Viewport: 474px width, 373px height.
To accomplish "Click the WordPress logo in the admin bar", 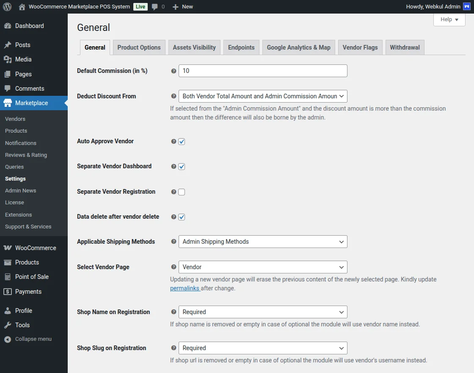I will 7,6.
